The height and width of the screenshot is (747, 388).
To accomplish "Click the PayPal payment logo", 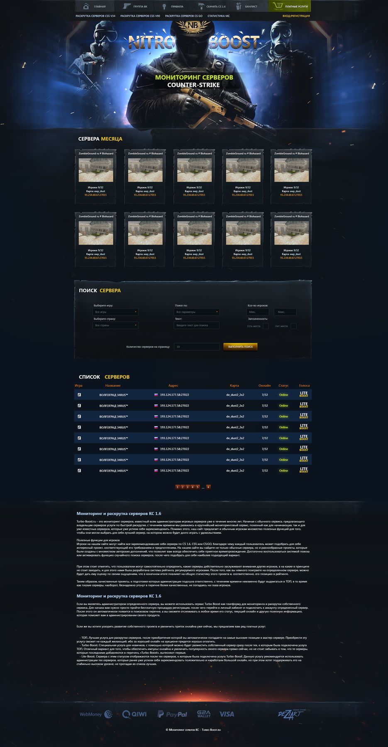I will coord(172,714).
